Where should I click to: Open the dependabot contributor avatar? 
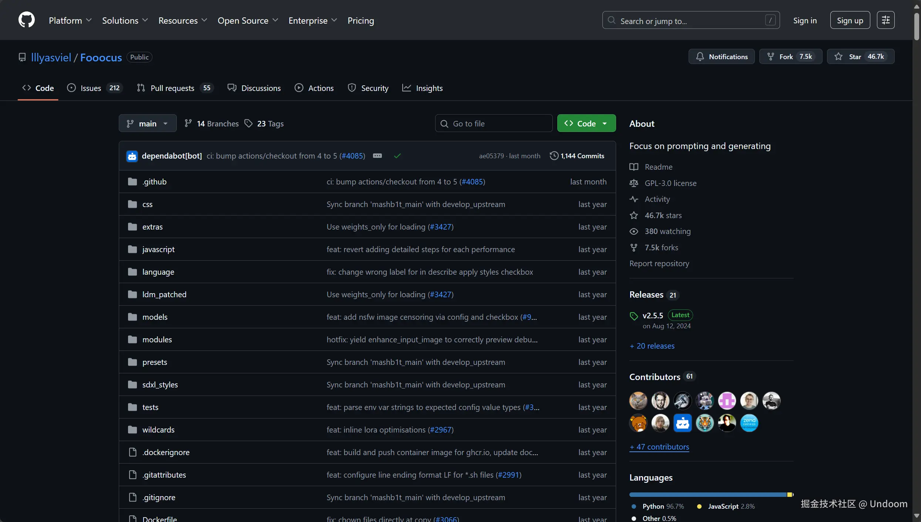click(x=682, y=423)
